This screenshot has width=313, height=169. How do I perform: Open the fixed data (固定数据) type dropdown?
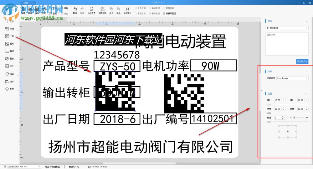point(287,28)
